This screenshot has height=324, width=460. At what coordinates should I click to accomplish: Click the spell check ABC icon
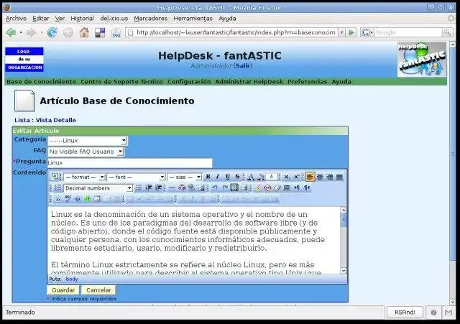68,199
